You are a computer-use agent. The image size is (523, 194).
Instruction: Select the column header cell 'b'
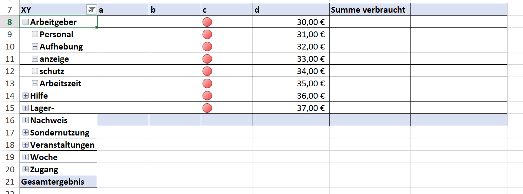[x=175, y=10]
